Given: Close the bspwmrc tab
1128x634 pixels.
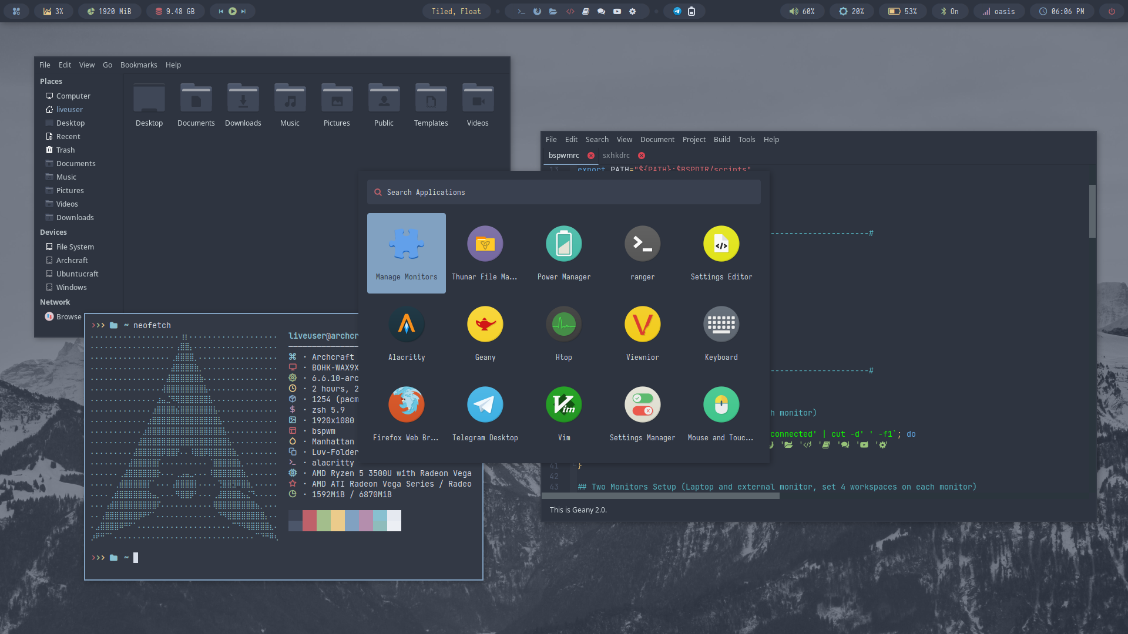Looking at the screenshot, I should pyautogui.click(x=591, y=156).
